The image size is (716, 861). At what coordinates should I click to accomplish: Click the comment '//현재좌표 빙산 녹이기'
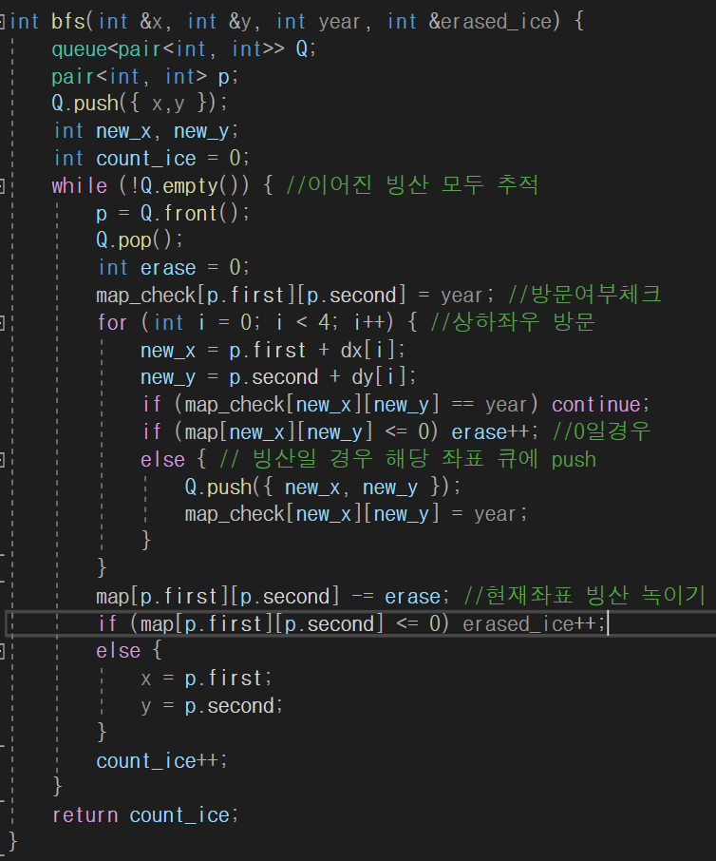pos(584,596)
